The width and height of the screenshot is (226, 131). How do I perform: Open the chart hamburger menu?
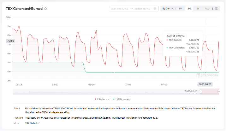[x=216, y=9]
